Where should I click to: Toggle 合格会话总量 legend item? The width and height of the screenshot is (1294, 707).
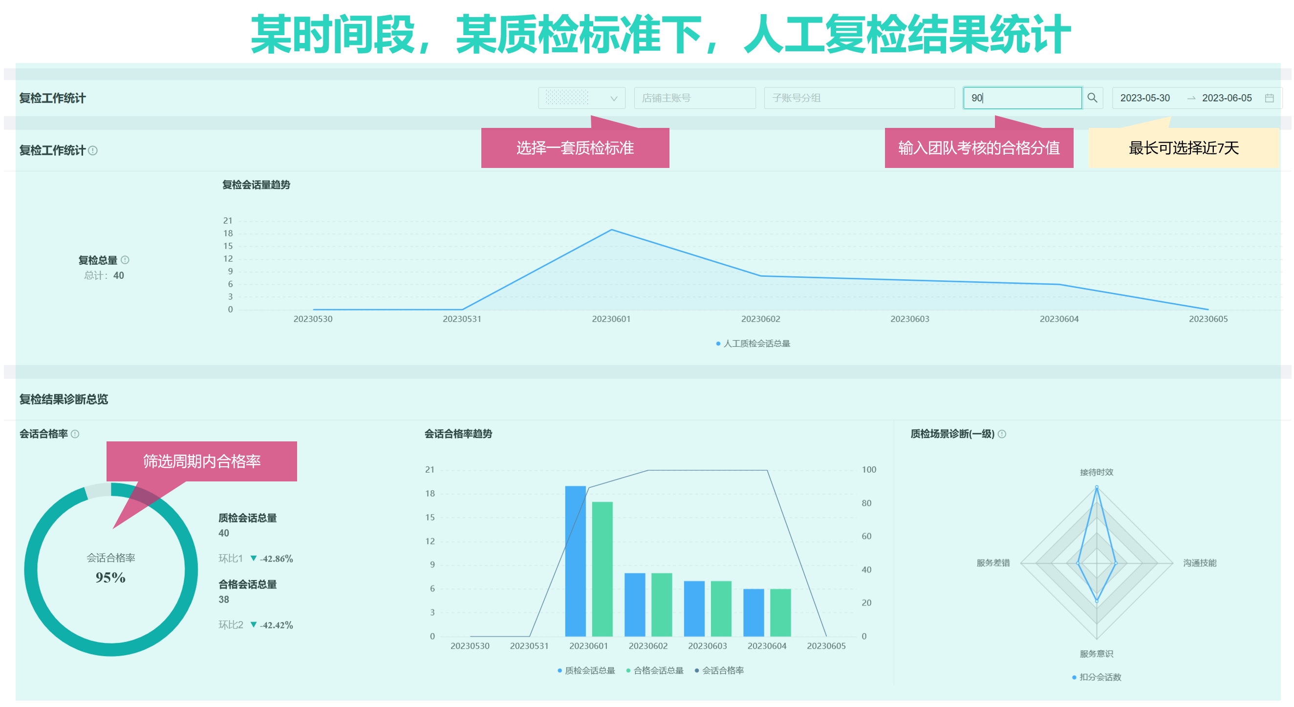[654, 671]
